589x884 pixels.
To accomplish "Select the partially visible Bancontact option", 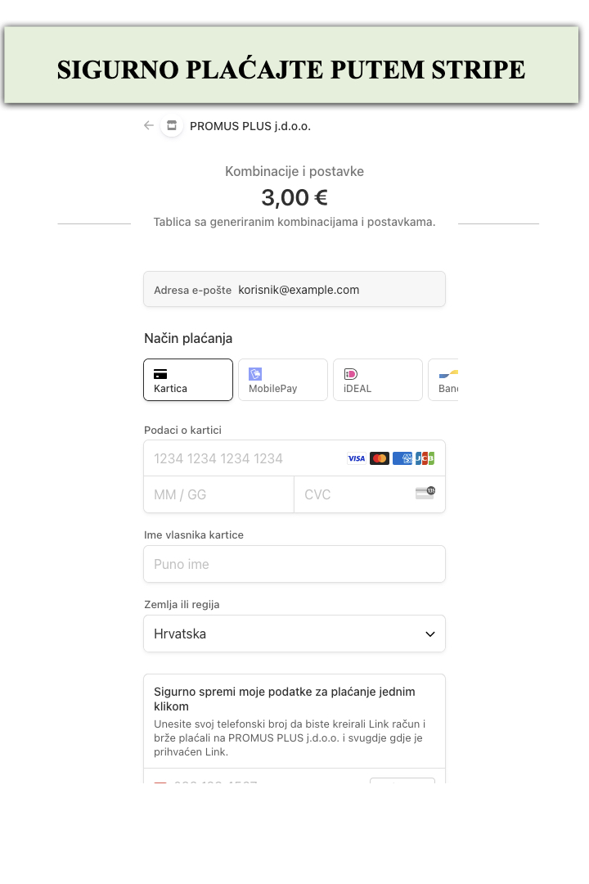I will [443, 380].
